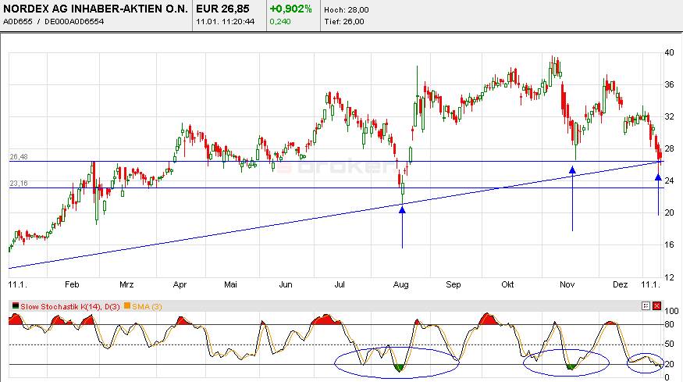Click the stochastic axis value 100

671,311
